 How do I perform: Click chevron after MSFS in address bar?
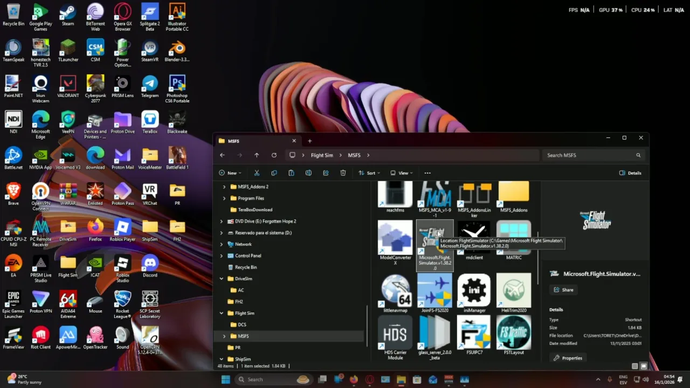click(x=368, y=155)
